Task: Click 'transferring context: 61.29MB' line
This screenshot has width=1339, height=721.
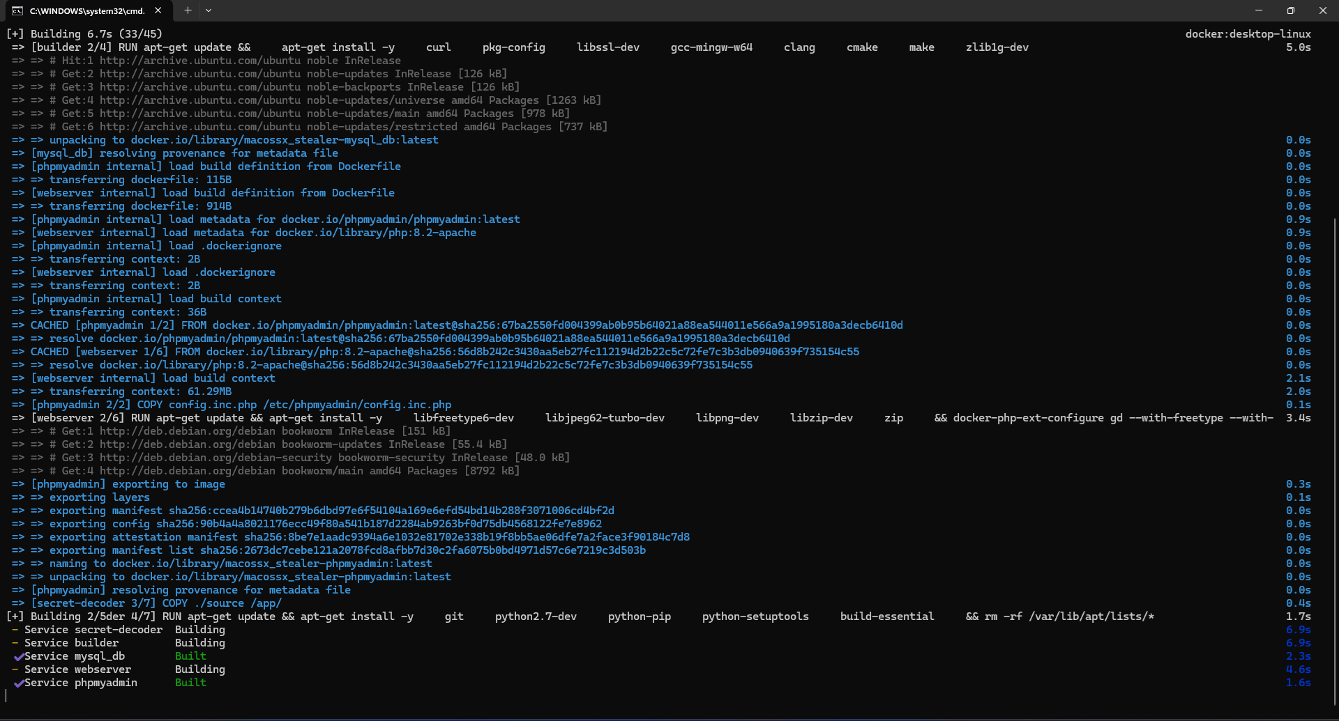Action: [x=122, y=391]
